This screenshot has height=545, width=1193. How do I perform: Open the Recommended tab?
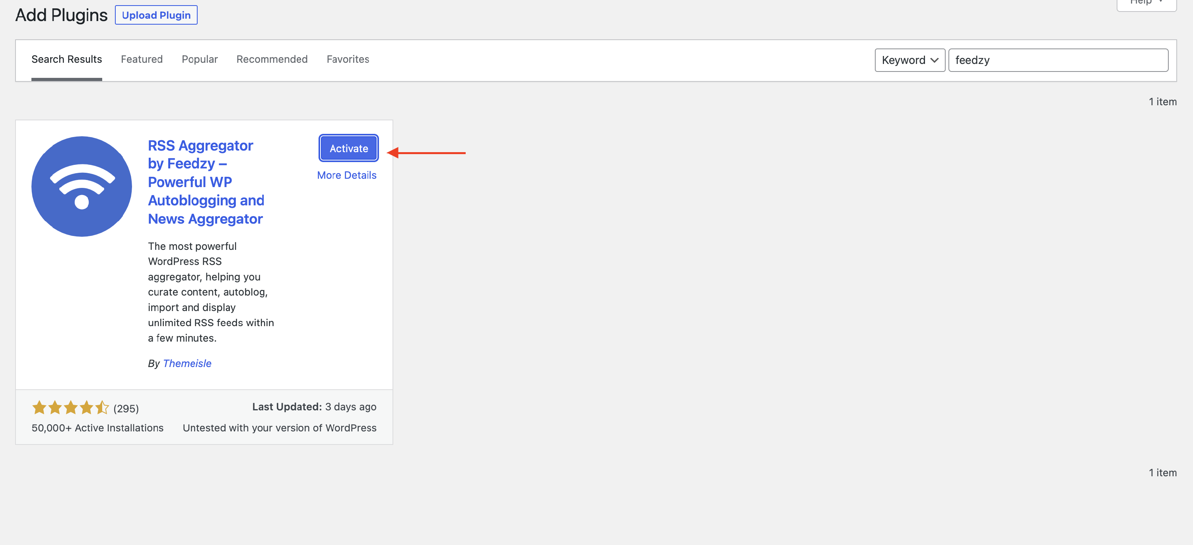click(x=272, y=59)
